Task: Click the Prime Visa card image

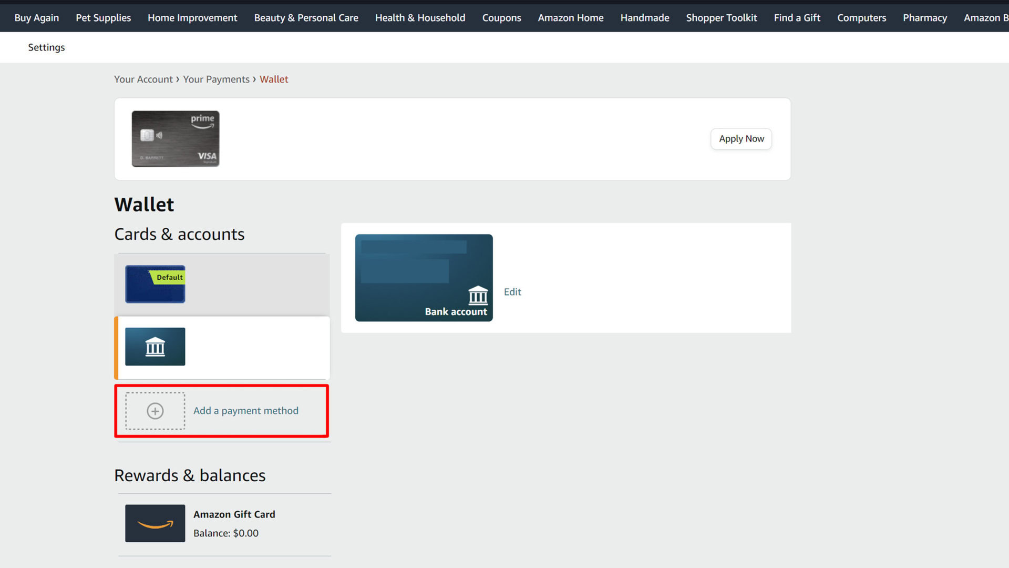Action: 176,139
